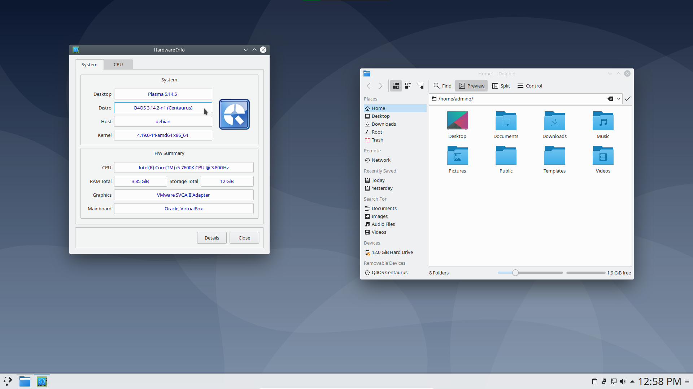Toggle the Preview button in Dolphin

(471, 86)
